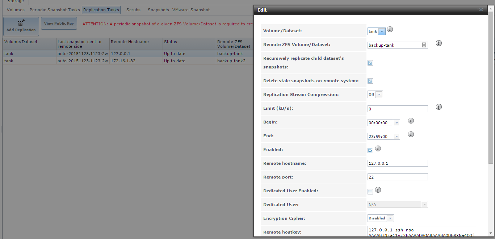Image resolution: width=495 pixels, height=239 pixels.
Task: Click info icon next to Limit (kB/s)
Action: [439, 107]
